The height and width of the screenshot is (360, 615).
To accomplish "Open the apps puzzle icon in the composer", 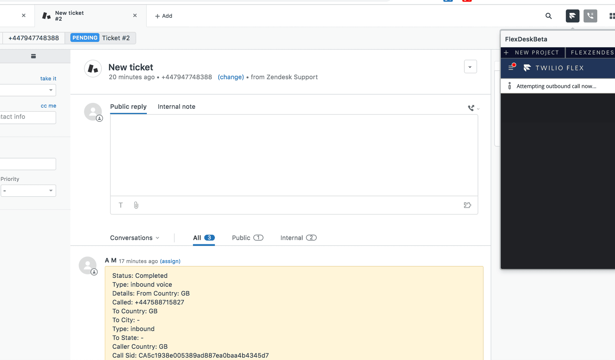I will pyautogui.click(x=467, y=205).
